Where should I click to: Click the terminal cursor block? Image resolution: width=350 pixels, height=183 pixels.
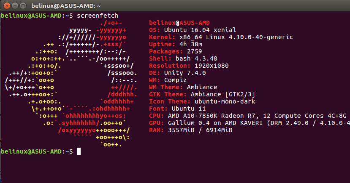click(x=79, y=151)
